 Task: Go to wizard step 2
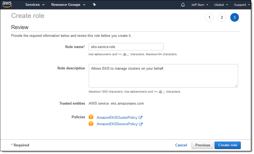222,17
